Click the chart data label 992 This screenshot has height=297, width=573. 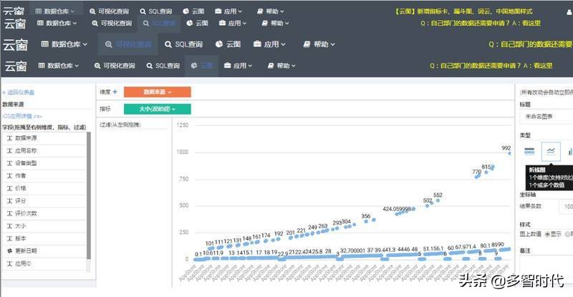[506, 148]
